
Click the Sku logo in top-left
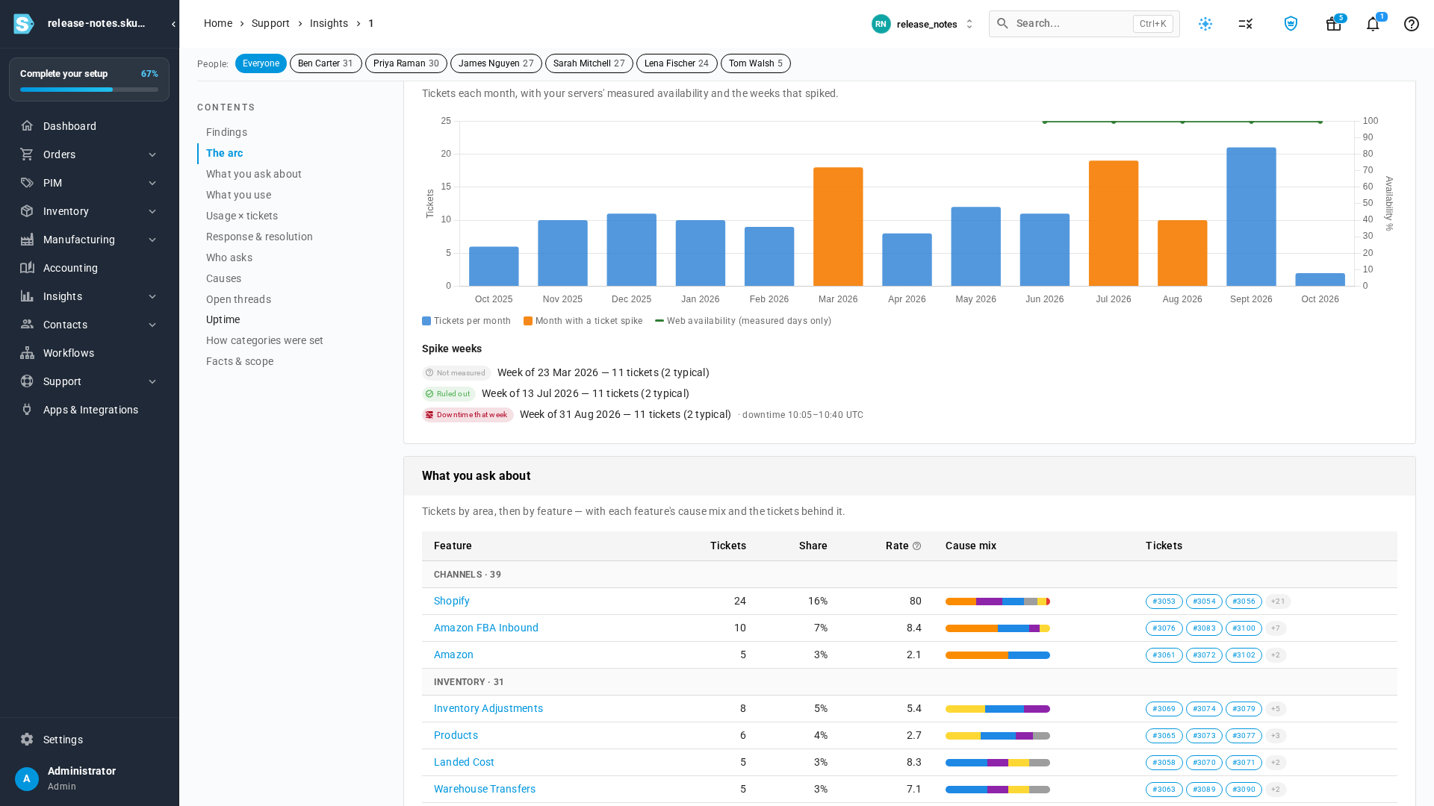(x=24, y=24)
